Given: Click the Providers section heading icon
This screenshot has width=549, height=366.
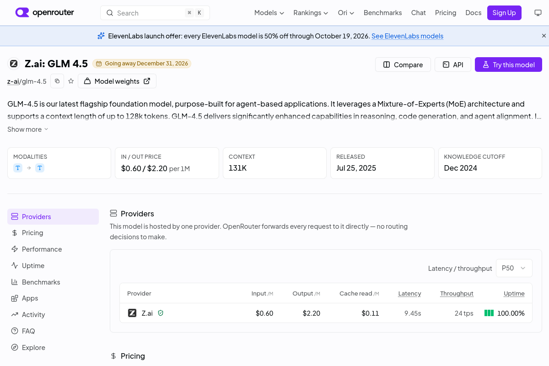Looking at the screenshot, I should pos(113,213).
